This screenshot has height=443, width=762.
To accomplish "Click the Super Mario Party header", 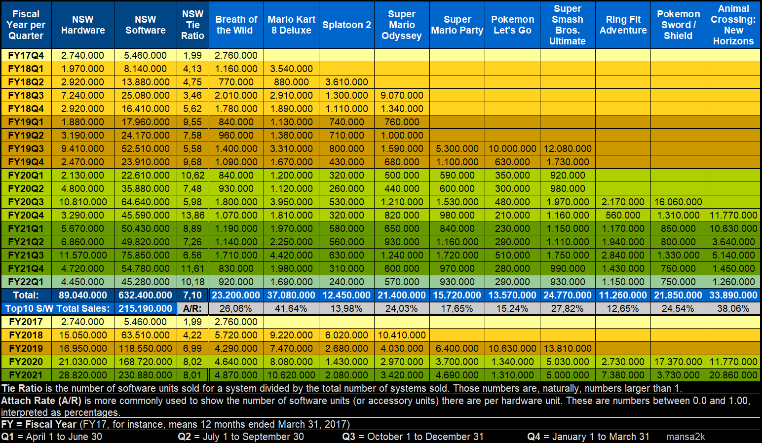I will [457, 25].
